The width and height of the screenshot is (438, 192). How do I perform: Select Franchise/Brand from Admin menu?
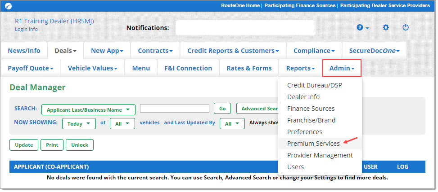pos(320,120)
